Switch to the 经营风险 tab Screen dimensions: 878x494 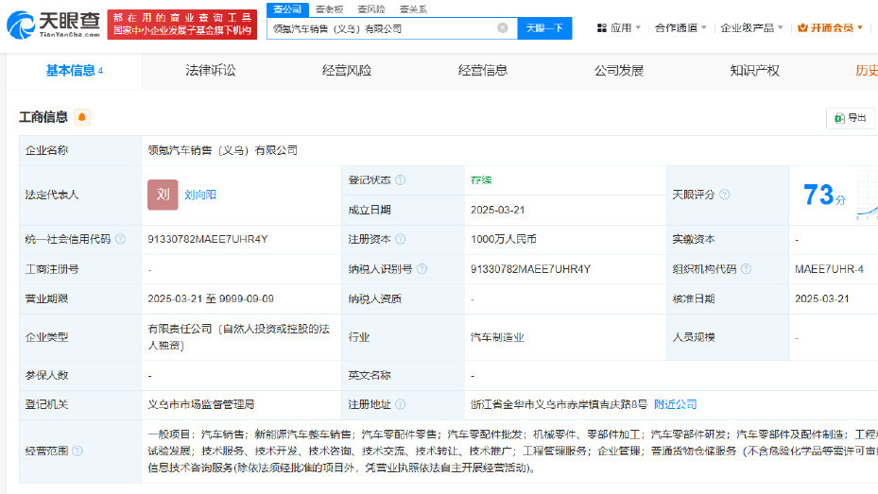[x=347, y=71]
